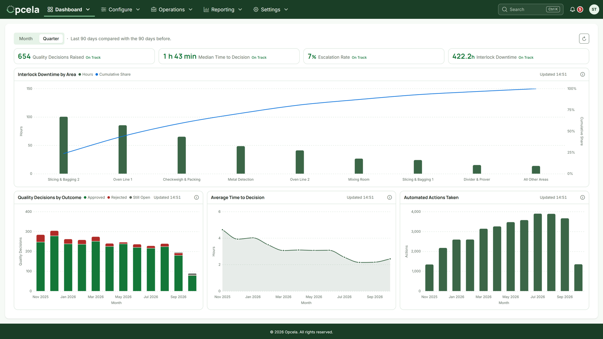Viewport: 603px width, 339px height.
Task: Click the Search input field
Action: click(x=531, y=9)
